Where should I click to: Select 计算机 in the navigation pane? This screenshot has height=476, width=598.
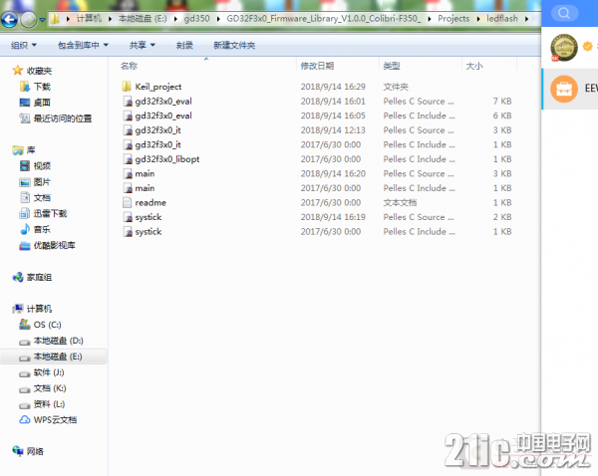pos(39,309)
